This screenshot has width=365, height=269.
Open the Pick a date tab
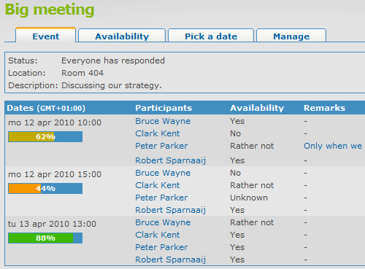click(x=211, y=36)
